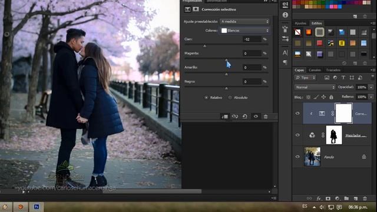Open the Relleno slider dropdown arrow
This screenshot has height=212, width=377.
(371, 97)
